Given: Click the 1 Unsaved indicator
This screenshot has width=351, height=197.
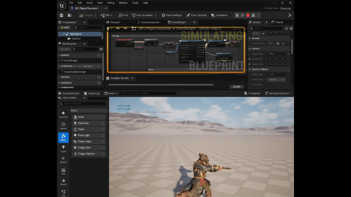Looking at the screenshot, I should coord(252,93).
